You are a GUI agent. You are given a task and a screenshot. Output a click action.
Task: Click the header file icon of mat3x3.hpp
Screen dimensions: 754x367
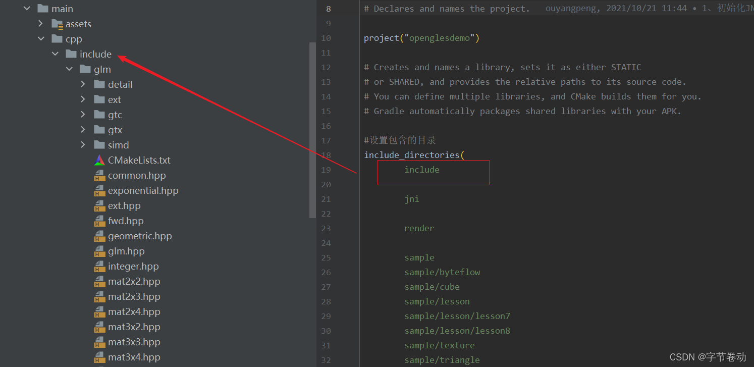click(x=99, y=342)
